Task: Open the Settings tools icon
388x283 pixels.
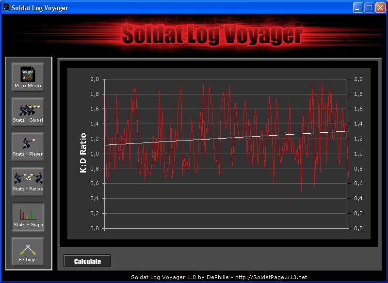Action: coord(28,252)
